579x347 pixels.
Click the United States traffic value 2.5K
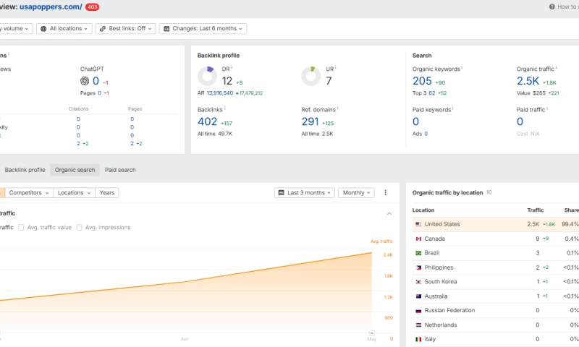[533, 224]
